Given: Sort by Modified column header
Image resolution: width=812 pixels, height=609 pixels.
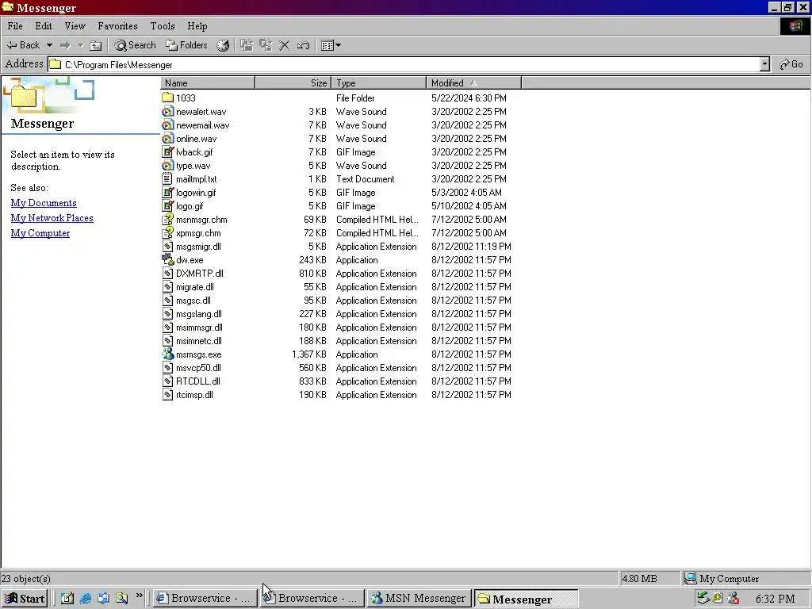Looking at the screenshot, I should click(x=474, y=82).
